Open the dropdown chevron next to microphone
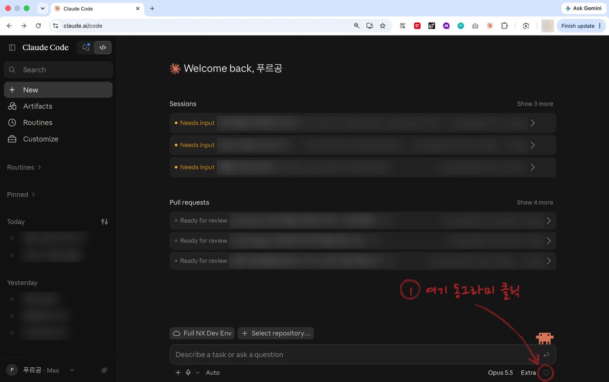 pos(198,372)
